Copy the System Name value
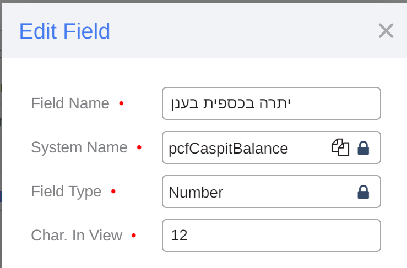The height and width of the screenshot is (268, 407). [x=340, y=147]
